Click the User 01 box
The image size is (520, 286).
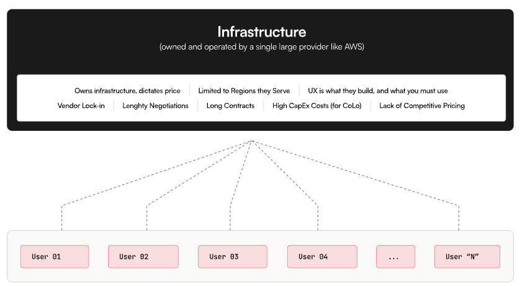[55, 256]
